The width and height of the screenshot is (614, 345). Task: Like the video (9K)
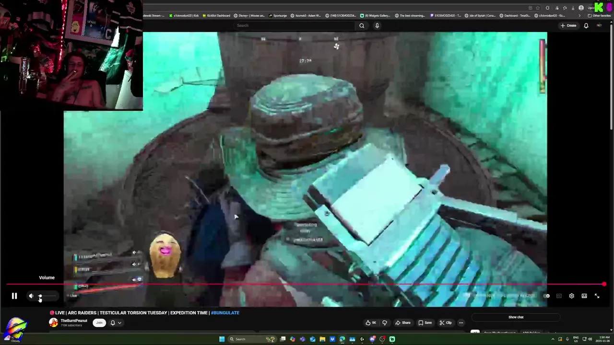coord(371,322)
